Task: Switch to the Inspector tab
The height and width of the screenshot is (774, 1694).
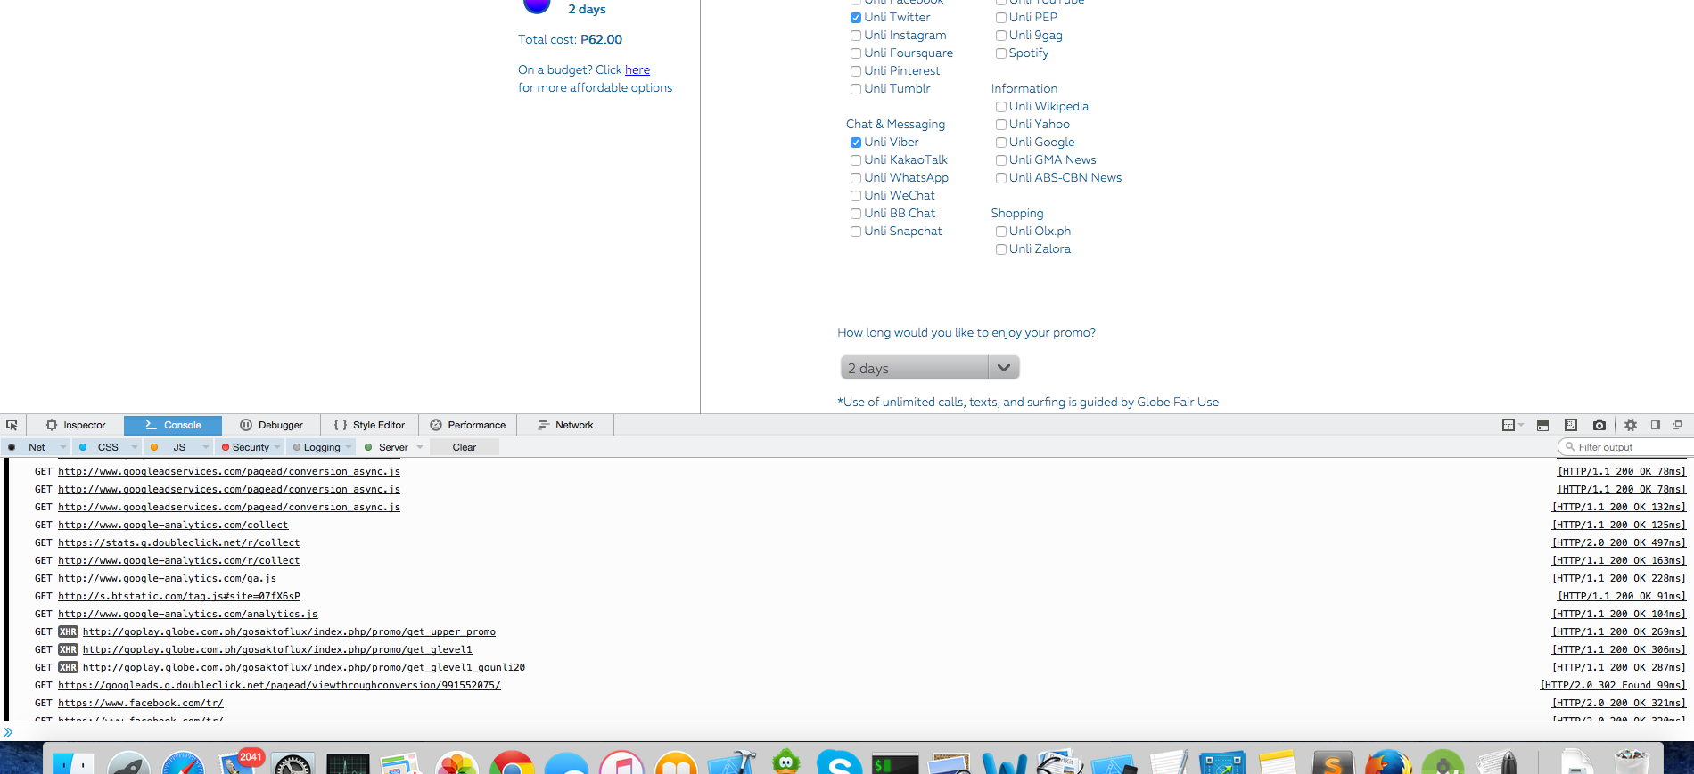Action: (x=75, y=425)
